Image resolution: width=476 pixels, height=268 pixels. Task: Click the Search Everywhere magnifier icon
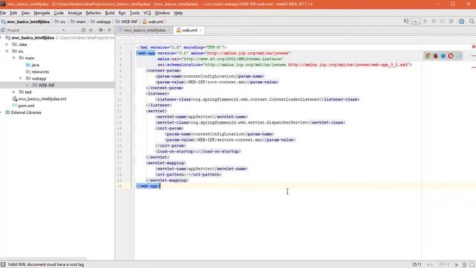472,22
